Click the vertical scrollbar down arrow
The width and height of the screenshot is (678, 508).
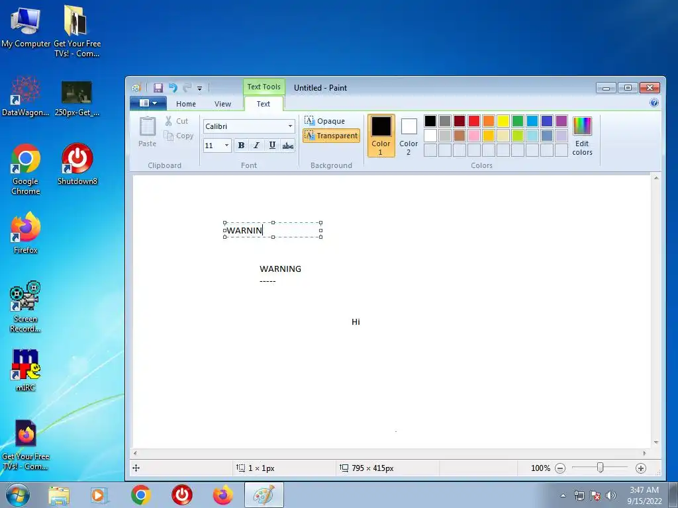coord(656,443)
